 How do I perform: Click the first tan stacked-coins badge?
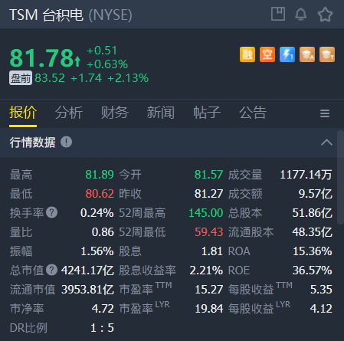307,54
